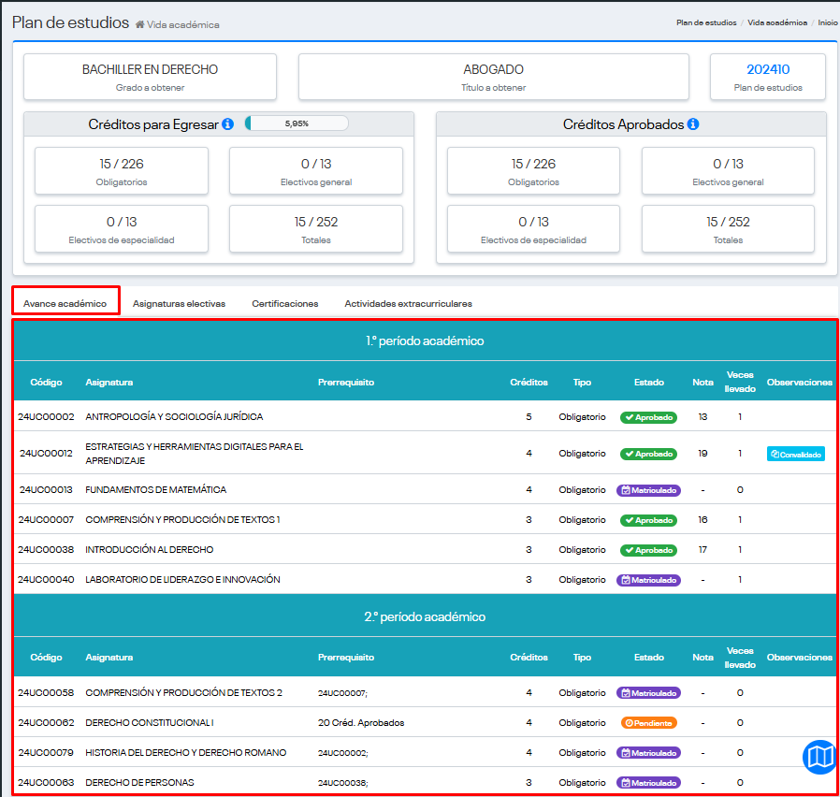Switch to Asignaturas electivas tab
This screenshot has width=840, height=797.
coord(179,303)
